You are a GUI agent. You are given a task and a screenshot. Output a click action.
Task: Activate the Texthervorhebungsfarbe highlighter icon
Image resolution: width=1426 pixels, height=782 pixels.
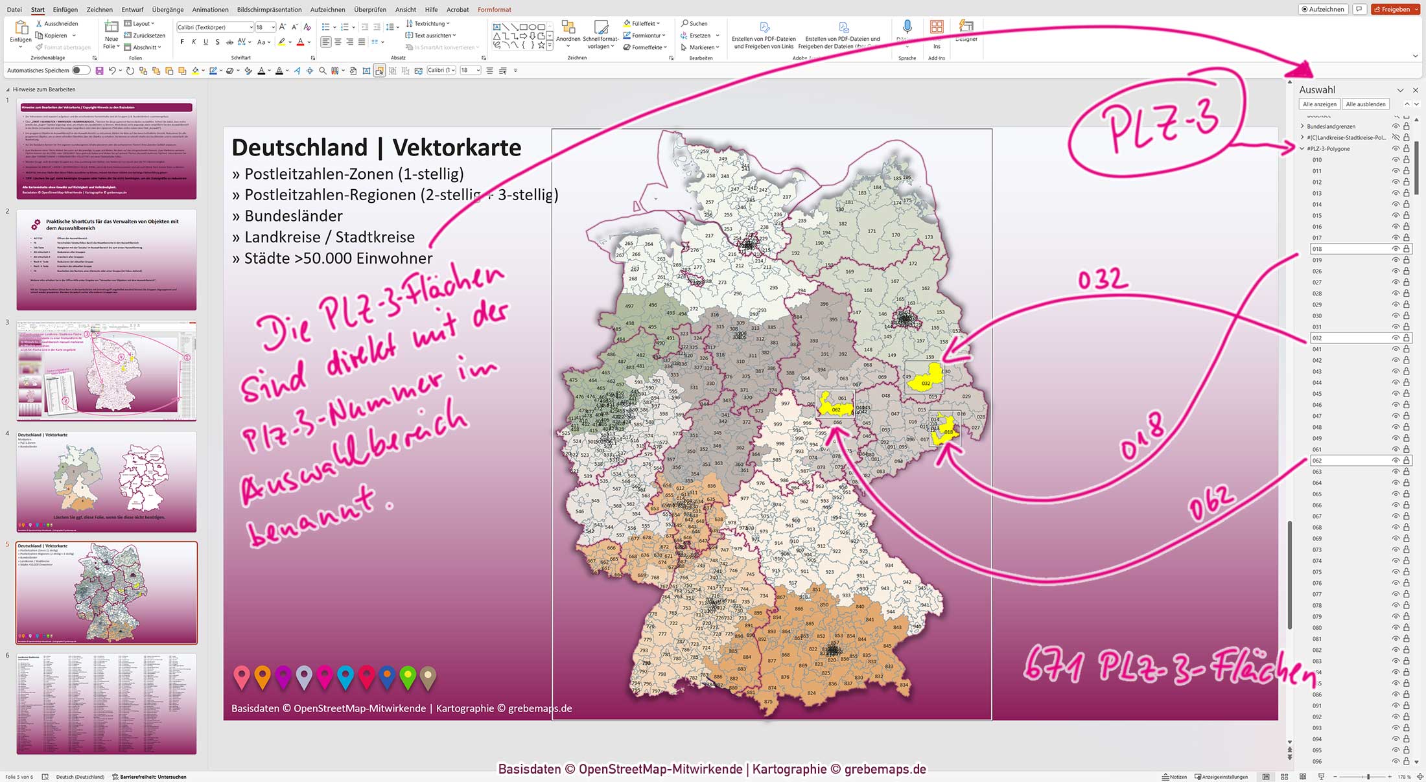(x=283, y=41)
